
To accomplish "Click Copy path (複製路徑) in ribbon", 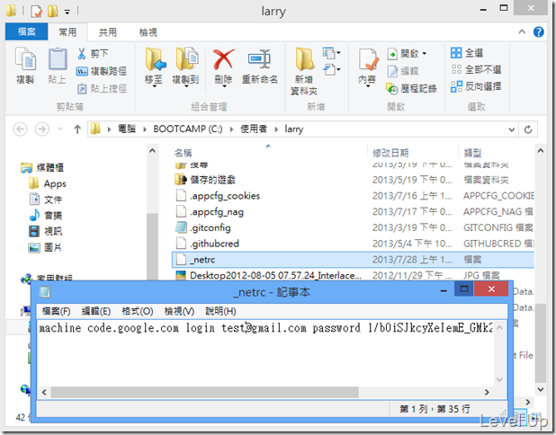I will pos(102,71).
